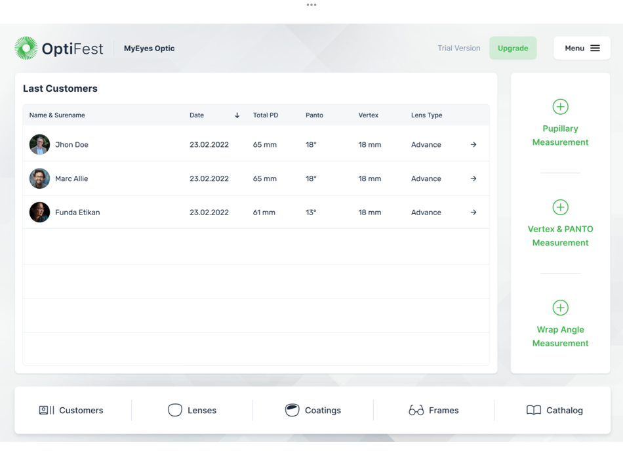Click the Pupillary Measurement plus icon
Screen dimensions: 623x467
tap(560, 106)
